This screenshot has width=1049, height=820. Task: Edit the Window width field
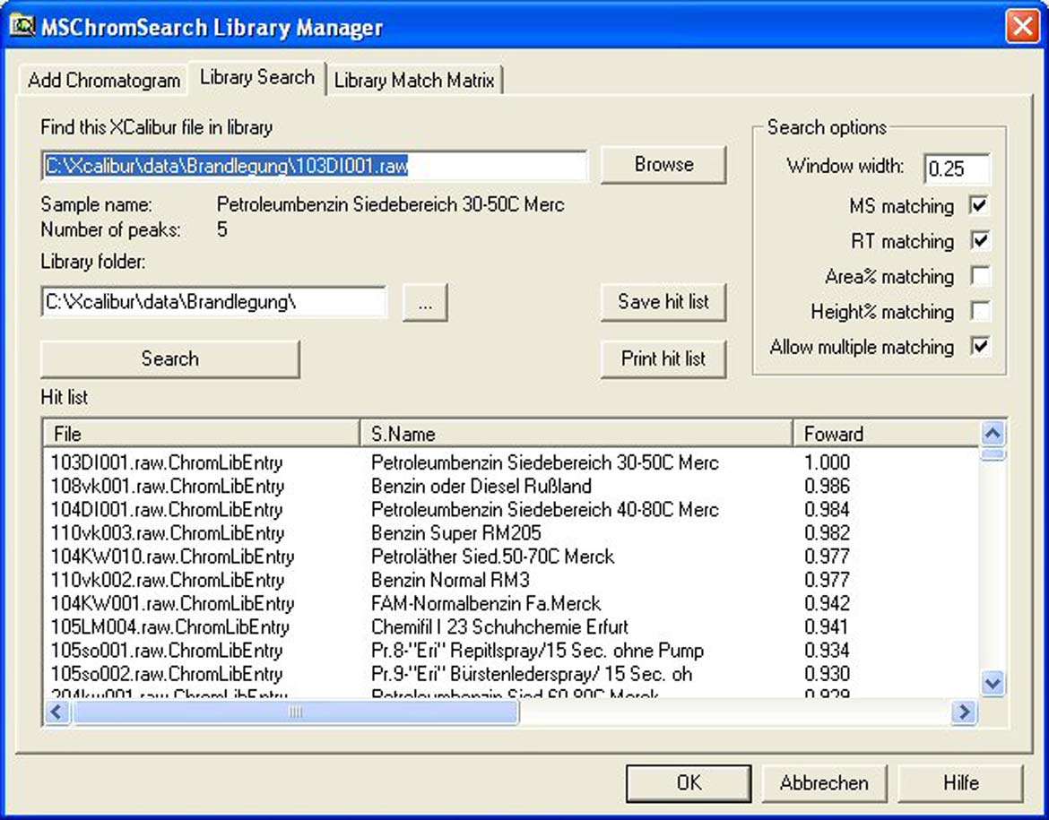click(958, 168)
